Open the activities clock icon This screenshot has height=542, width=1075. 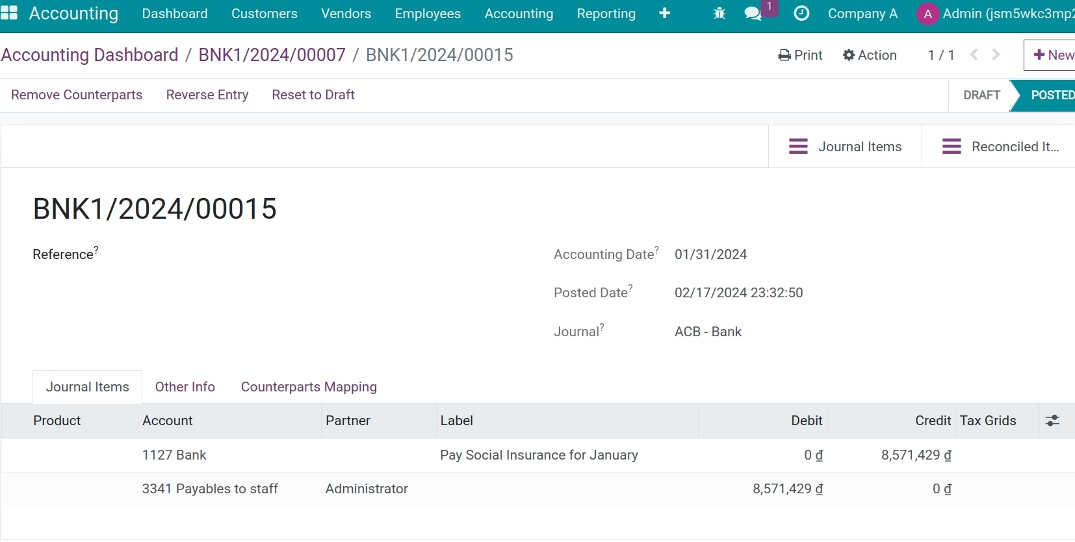[x=802, y=14]
